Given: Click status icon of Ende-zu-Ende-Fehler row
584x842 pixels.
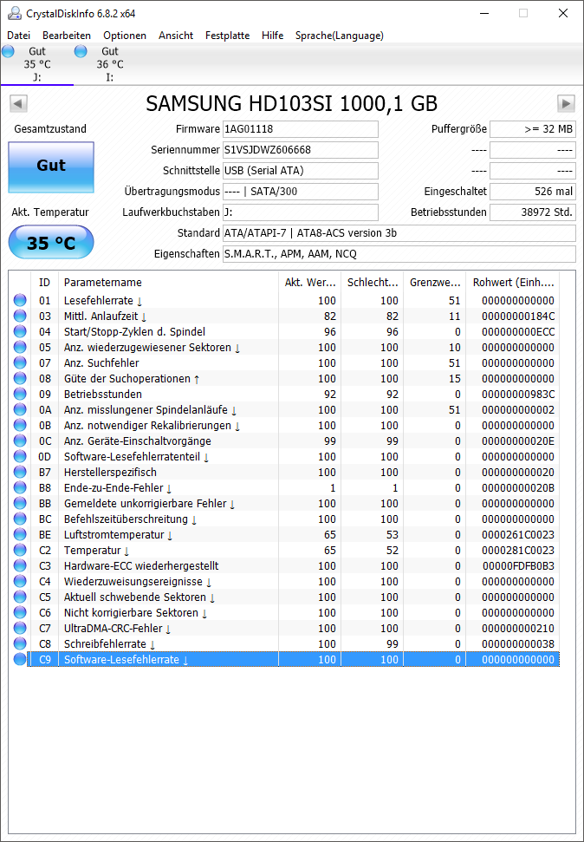Looking at the screenshot, I should [20, 487].
